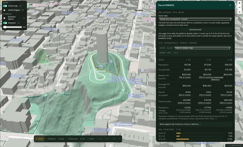Screen dimensions: 243x147
Task: Choose the Distance measuring tool
Action: pos(51,139)
